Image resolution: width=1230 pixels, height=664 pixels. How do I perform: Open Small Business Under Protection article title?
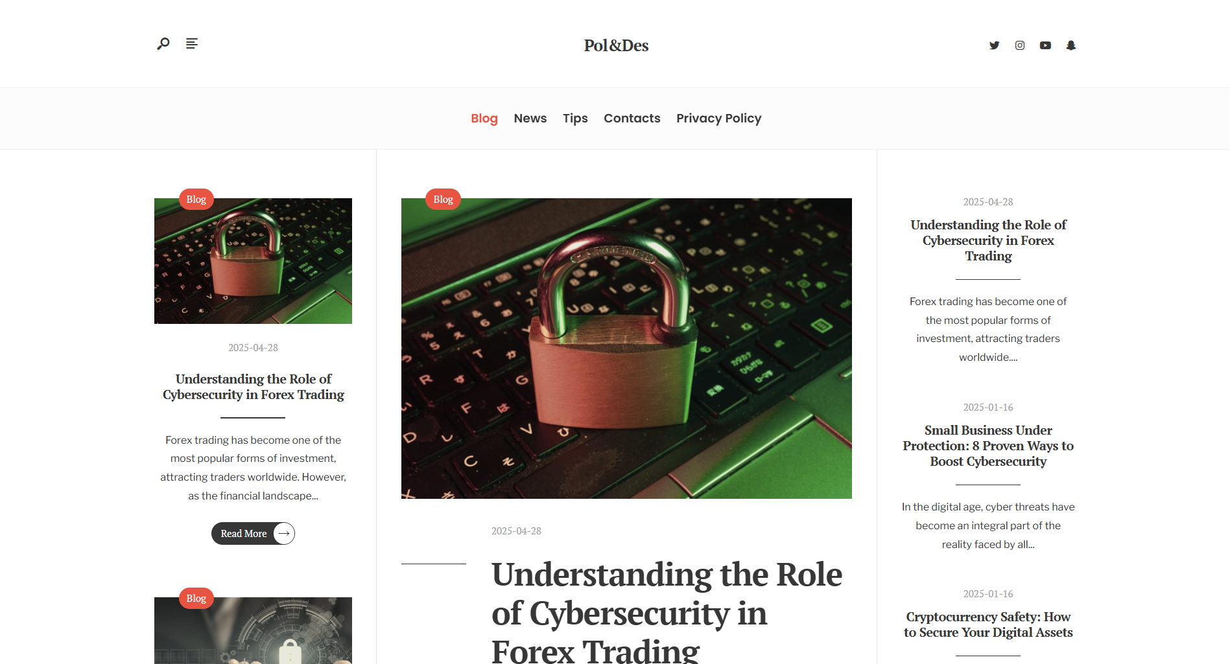[x=988, y=446]
